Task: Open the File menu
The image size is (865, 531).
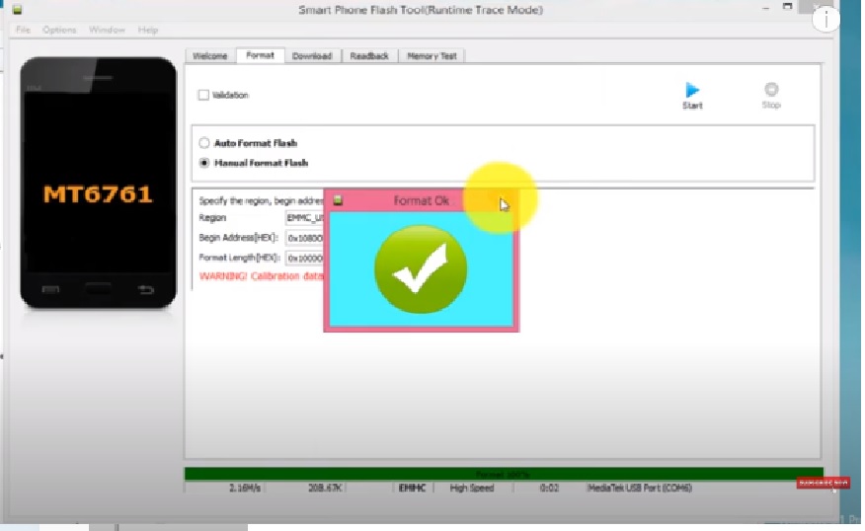Action: (x=23, y=30)
